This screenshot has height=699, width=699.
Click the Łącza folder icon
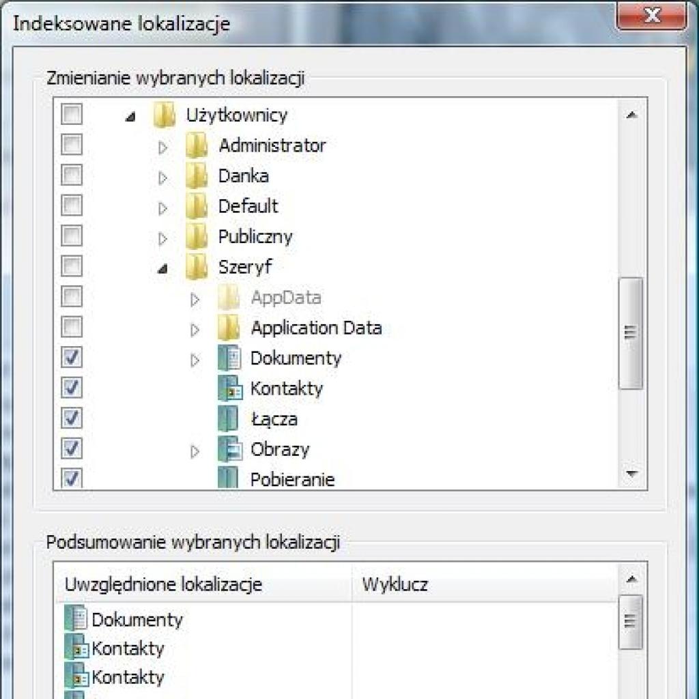228,418
